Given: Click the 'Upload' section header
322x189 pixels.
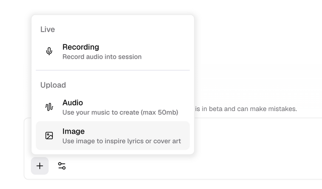Looking at the screenshot, I should 53,85.
